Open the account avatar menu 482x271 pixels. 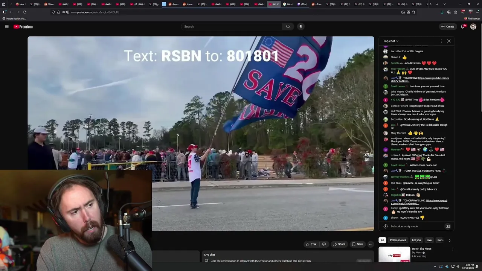point(473,26)
